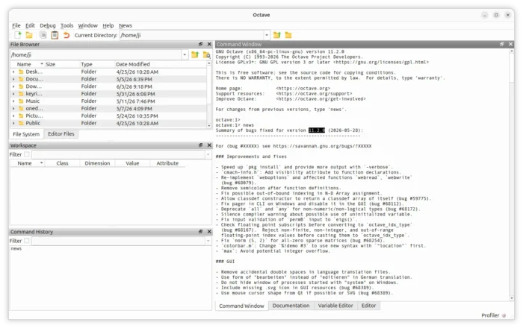The width and height of the screenshot is (523, 328).
Task: Open the Tools menu
Action: [66, 25]
